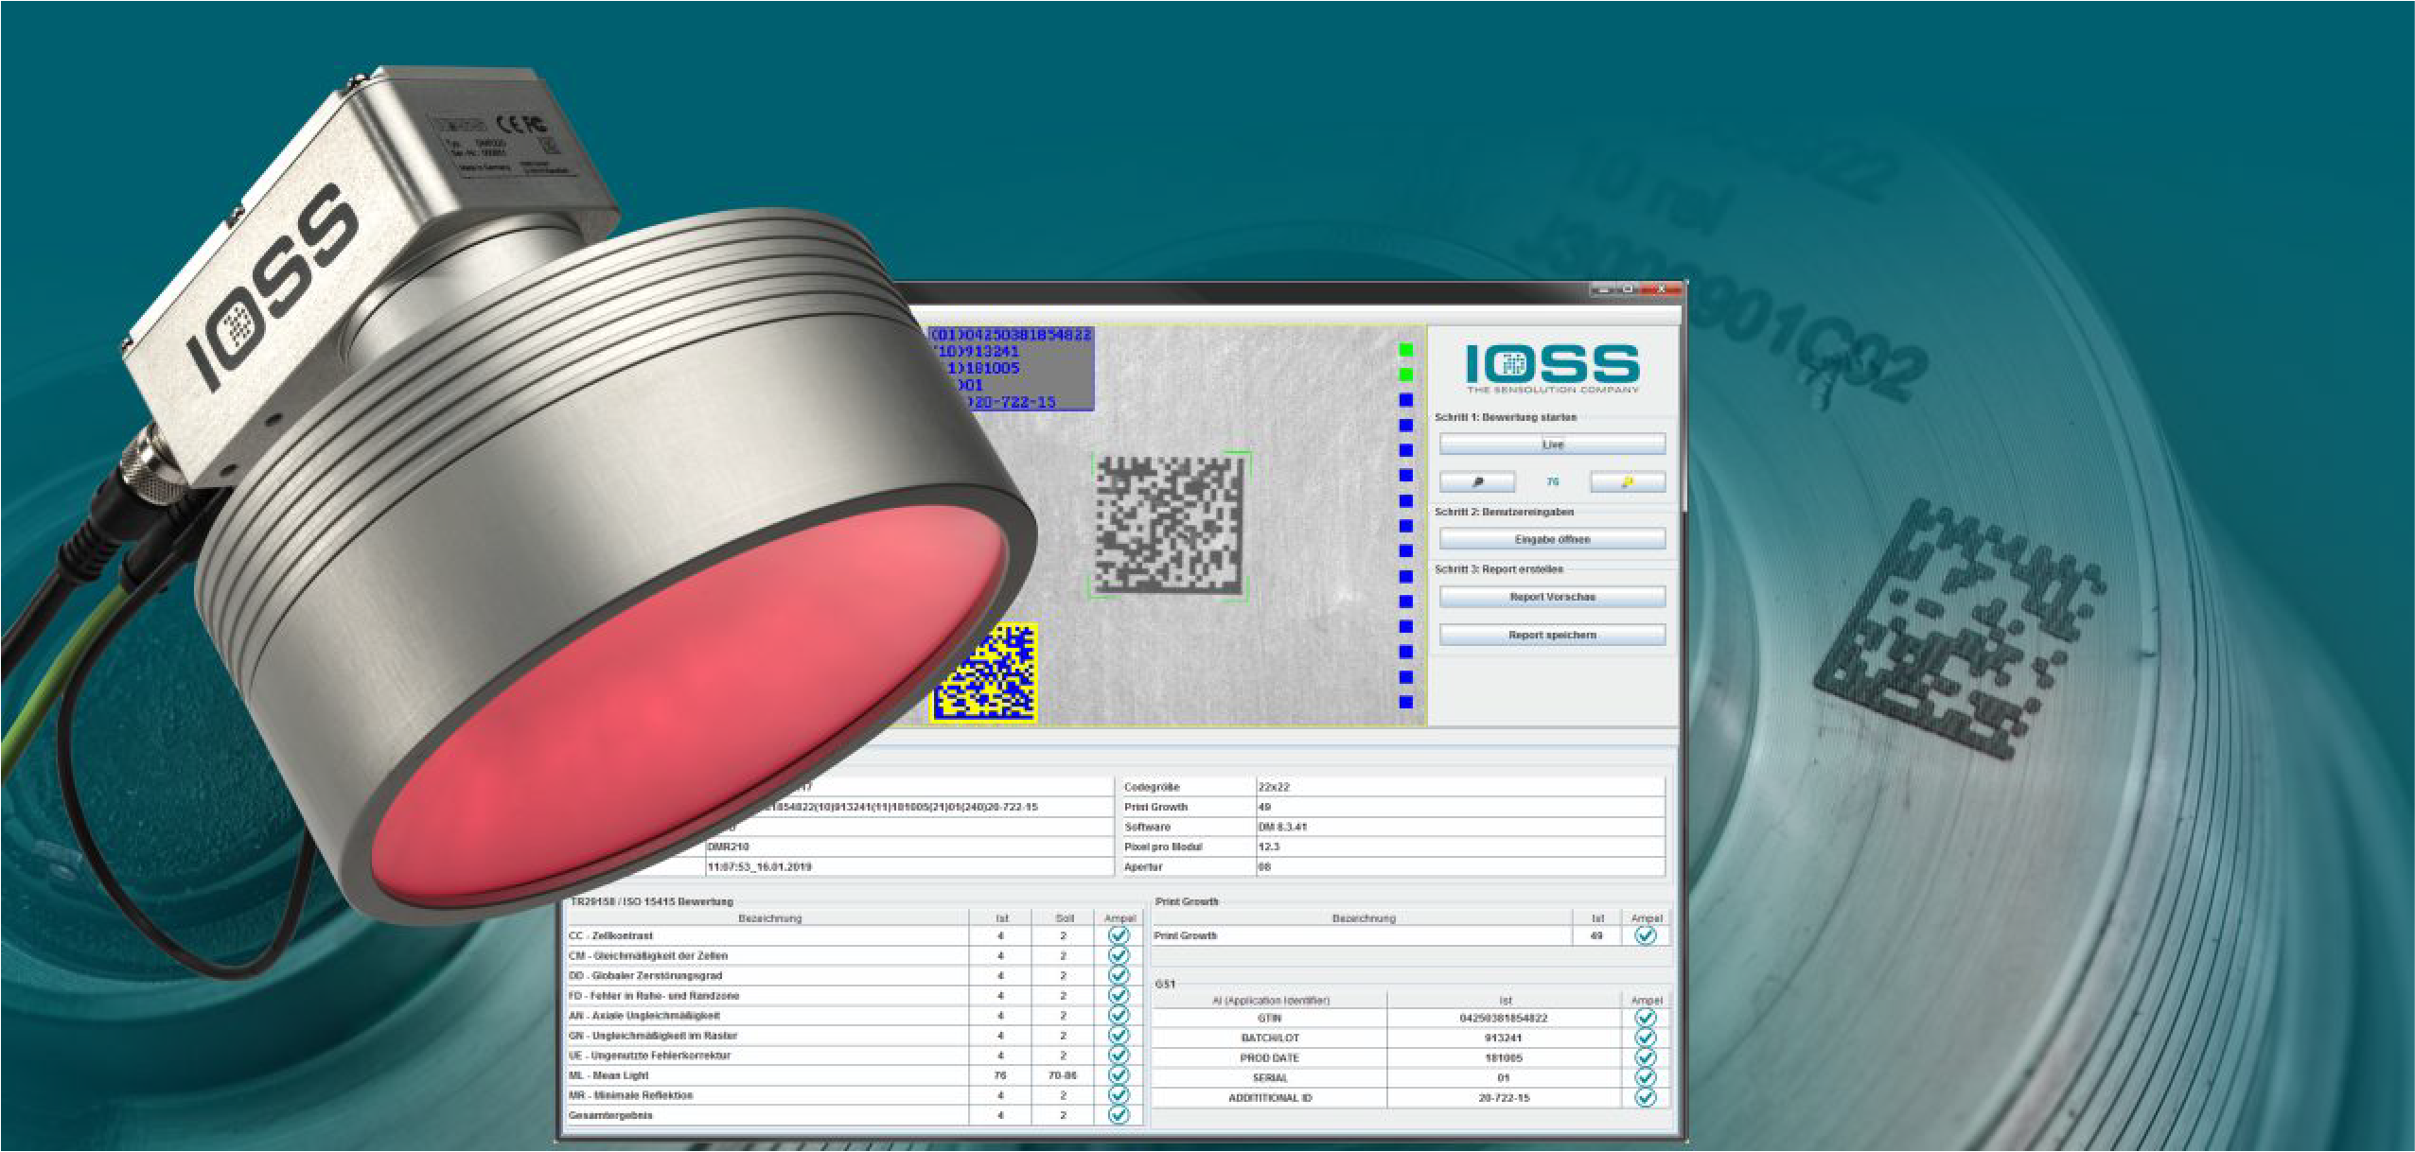Open user input with Eingabe öffnen
Screen dimensions: 2415x1152
[x=1552, y=539]
